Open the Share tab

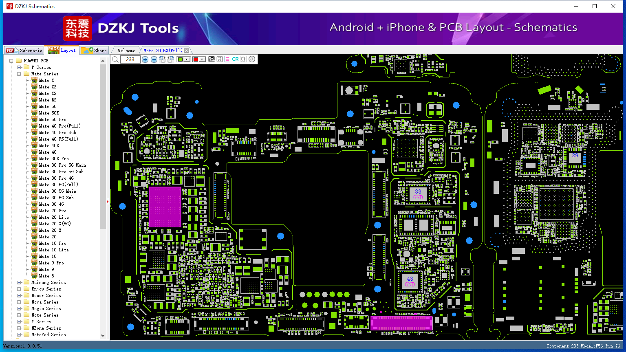pos(94,51)
